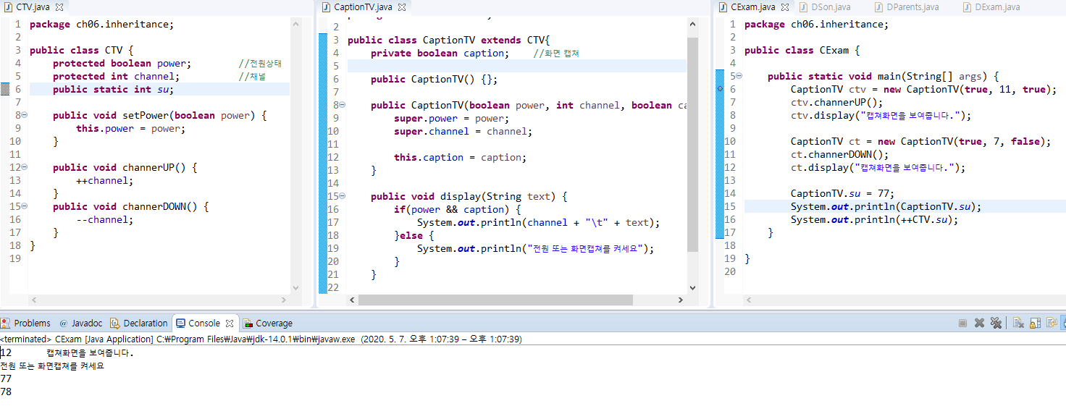The image size is (1066, 406).
Task: Click 'ct.channerDOWN();' line in CExam.java
Action: (x=840, y=154)
